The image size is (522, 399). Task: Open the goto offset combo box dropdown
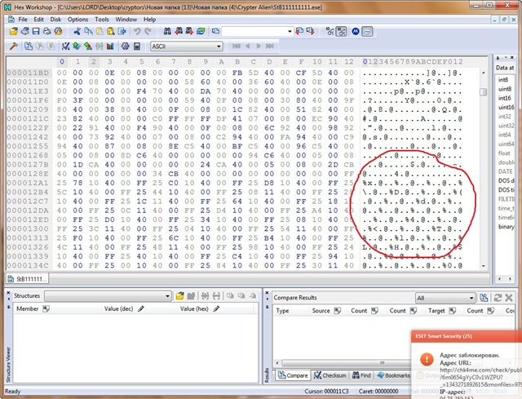point(290,31)
